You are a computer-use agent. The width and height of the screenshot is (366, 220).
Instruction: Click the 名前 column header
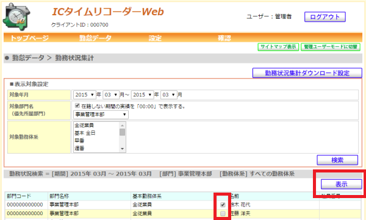point(235,196)
